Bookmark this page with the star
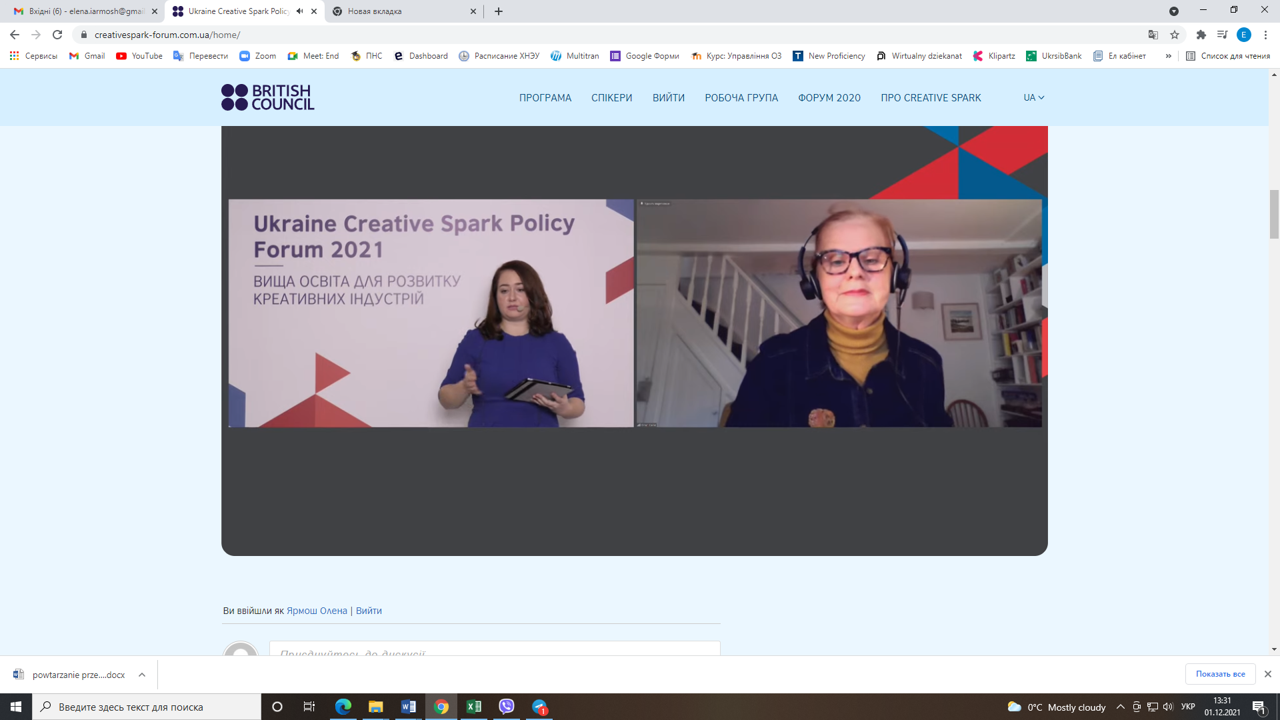The image size is (1280, 720). tap(1175, 35)
